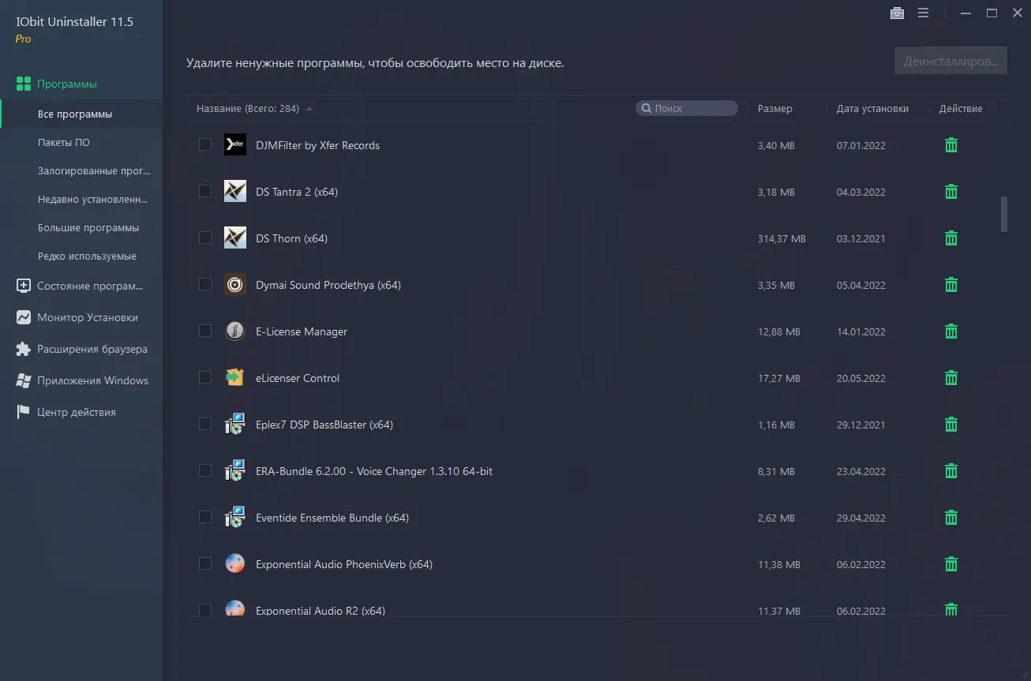Image resolution: width=1031 pixels, height=681 pixels.
Task: Open Состояние программ section
Action: tap(84, 286)
